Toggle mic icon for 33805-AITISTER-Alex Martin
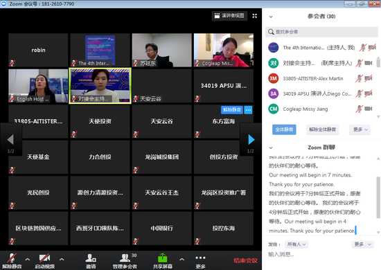This screenshot has height=270, width=381. click(x=359, y=78)
